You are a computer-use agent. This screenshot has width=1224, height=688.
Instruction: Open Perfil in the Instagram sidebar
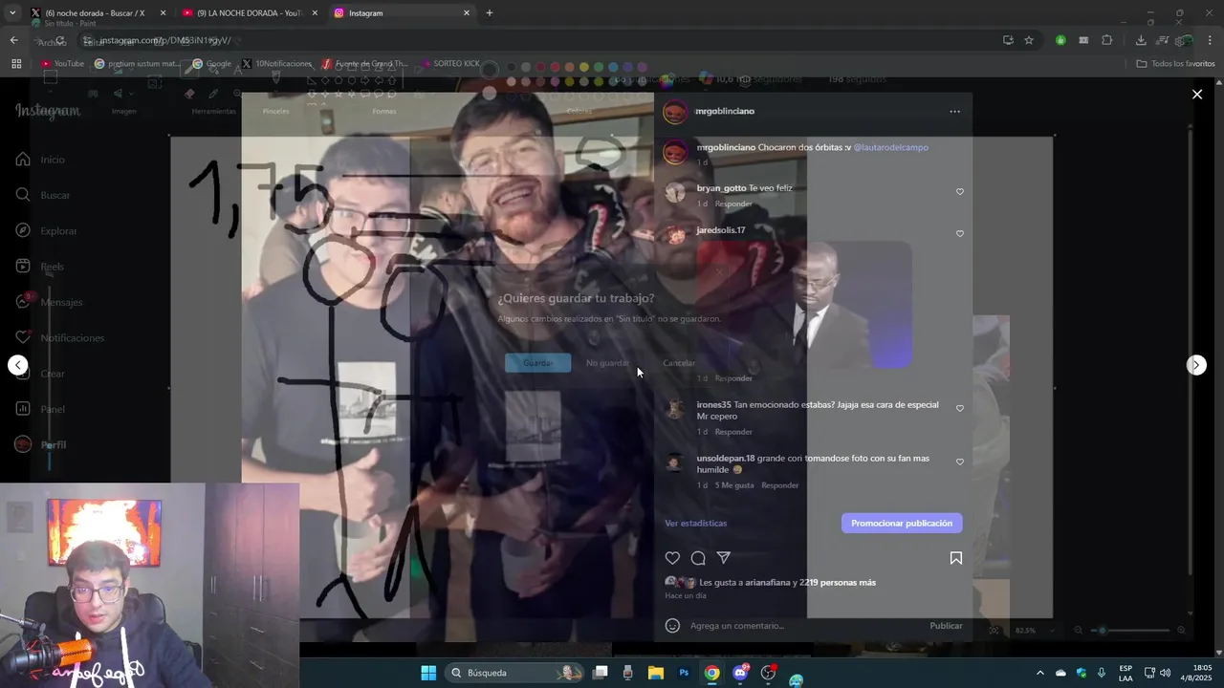tap(40, 445)
